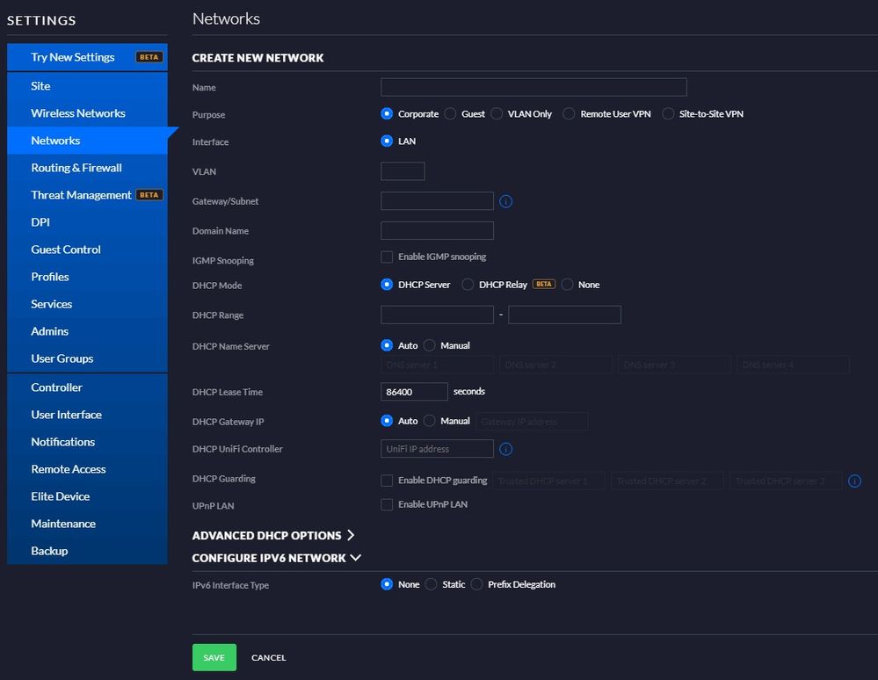Viewport: 878px width, 680px height.
Task: Click the network Name input field
Action: (x=533, y=87)
